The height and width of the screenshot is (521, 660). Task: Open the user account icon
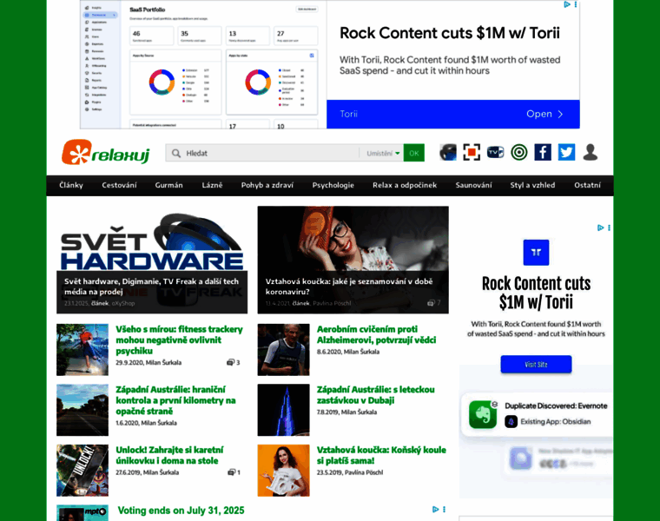tap(591, 152)
